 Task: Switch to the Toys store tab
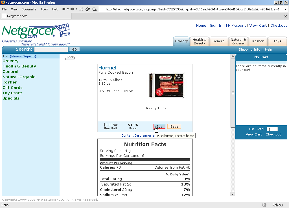[277, 41]
